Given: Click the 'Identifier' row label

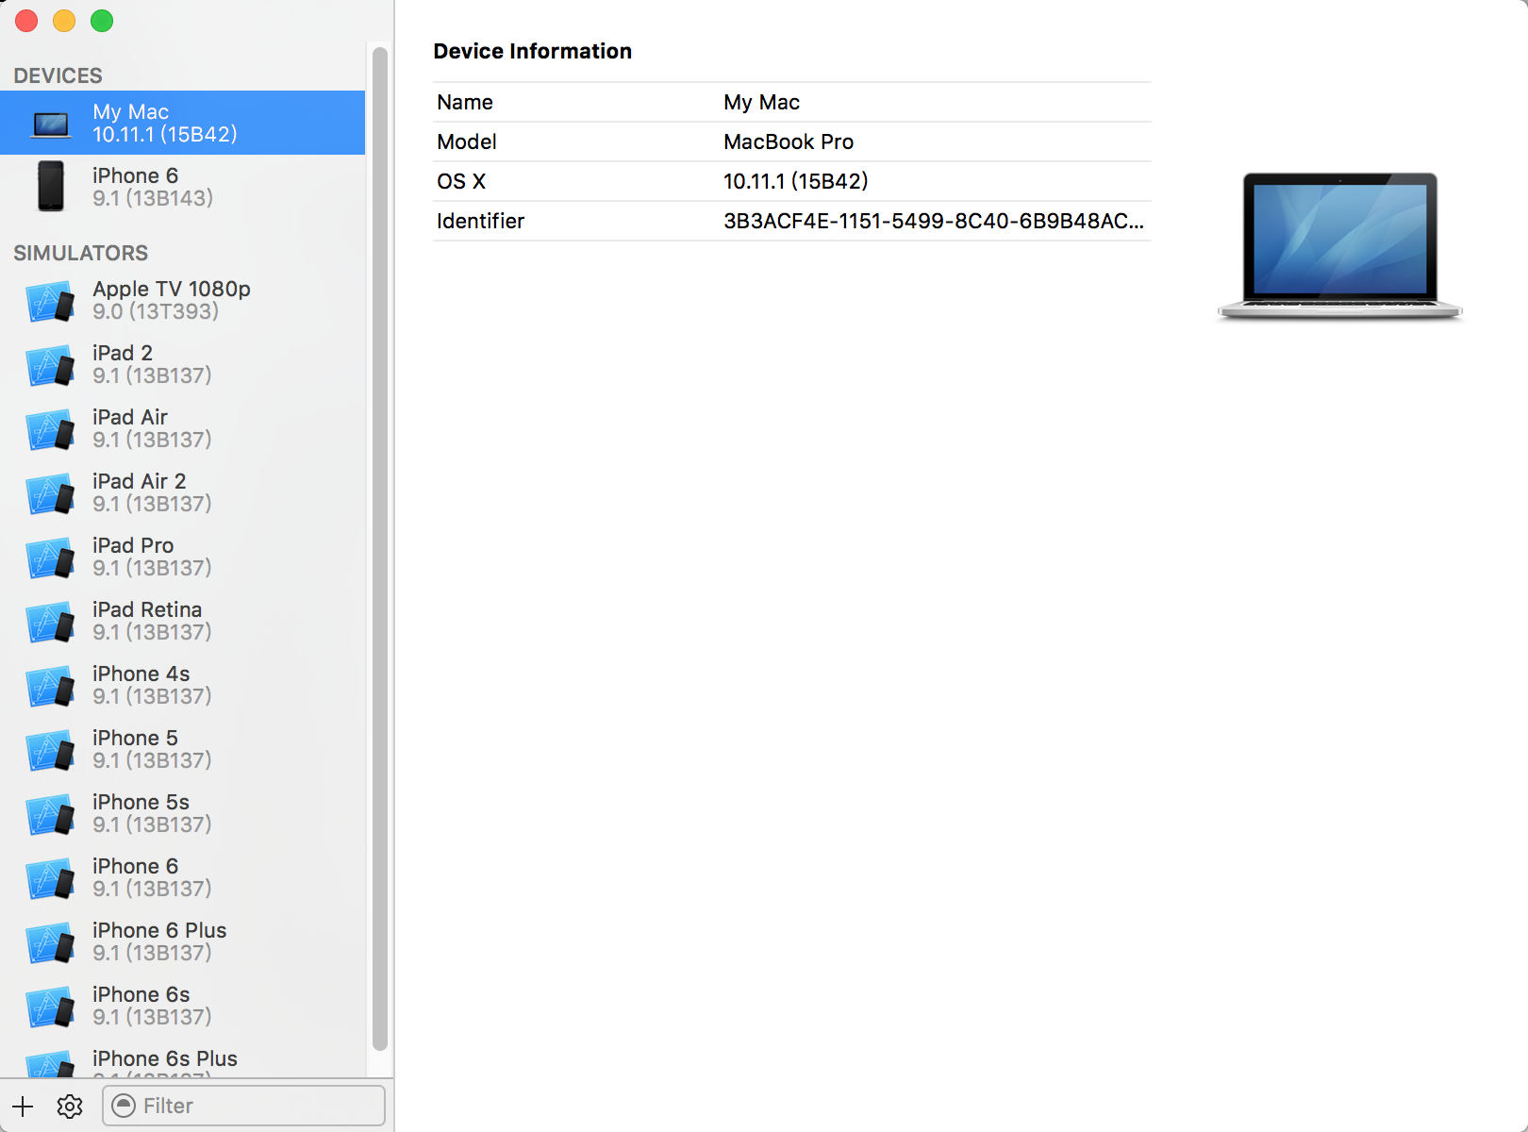Looking at the screenshot, I should click(x=480, y=221).
